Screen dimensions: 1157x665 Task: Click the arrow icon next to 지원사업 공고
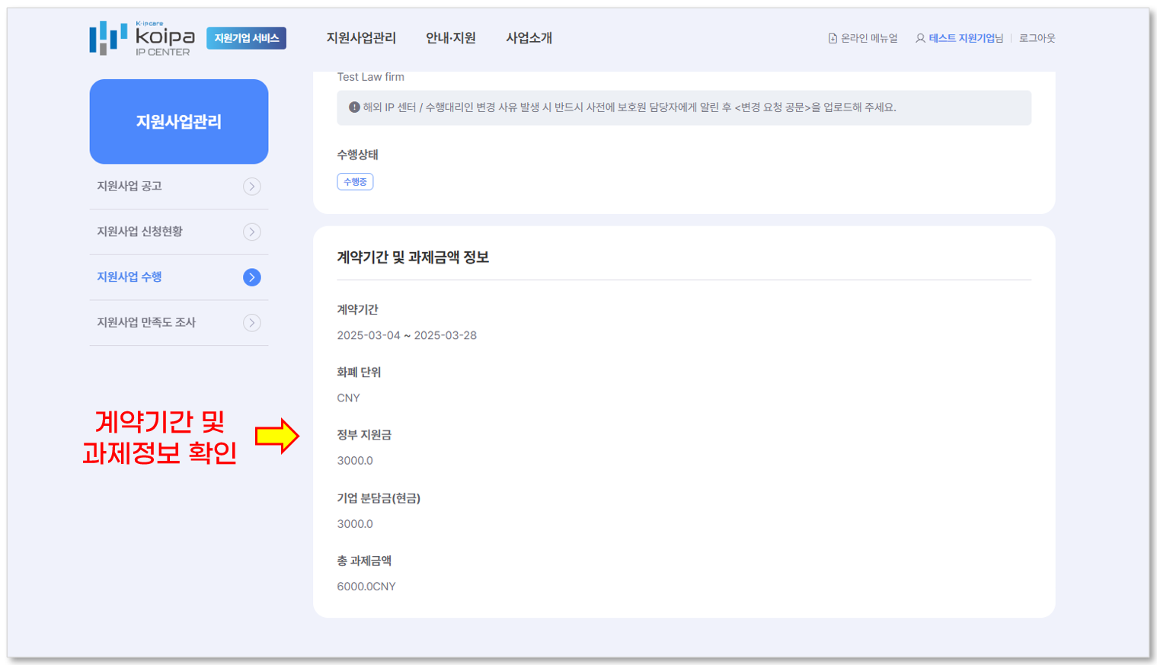coord(252,187)
